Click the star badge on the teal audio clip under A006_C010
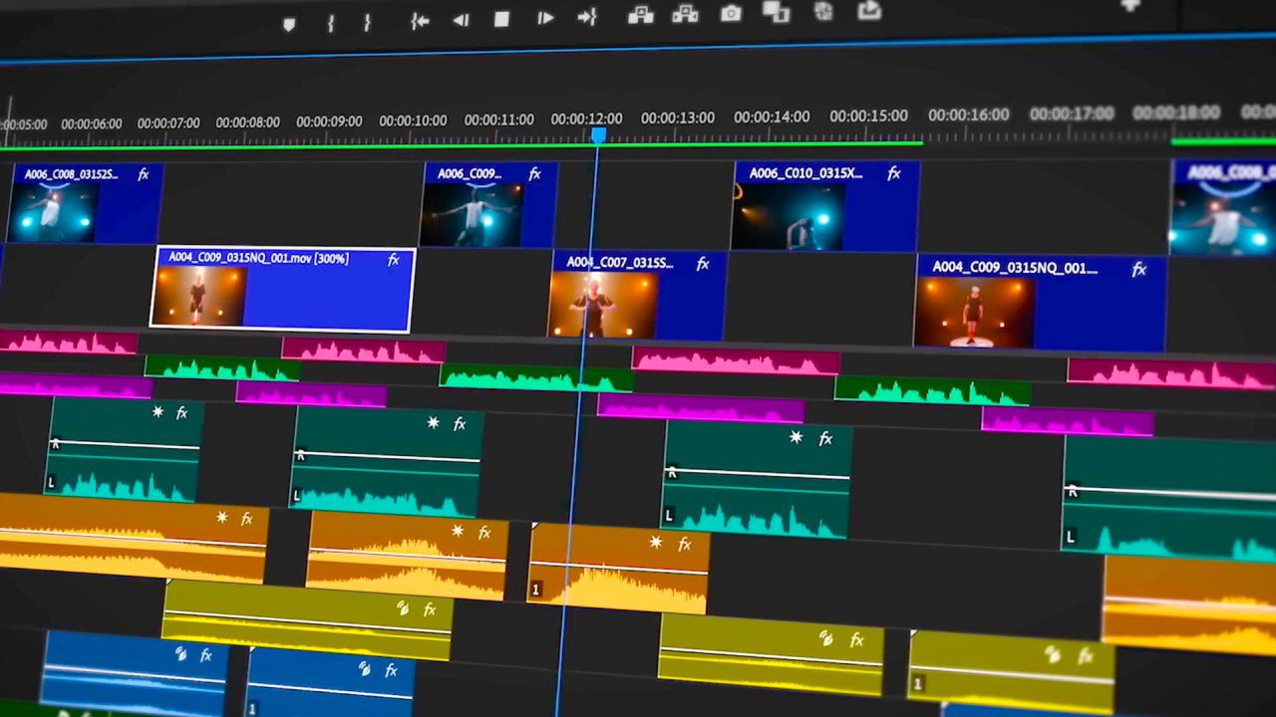The width and height of the screenshot is (1276, 717). 796,437
